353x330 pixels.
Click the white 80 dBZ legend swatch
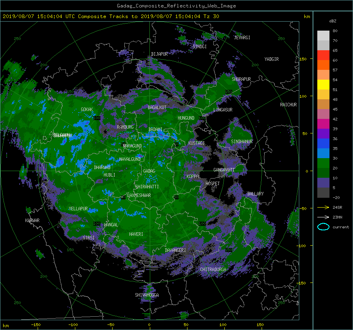[x=323, y=35]
